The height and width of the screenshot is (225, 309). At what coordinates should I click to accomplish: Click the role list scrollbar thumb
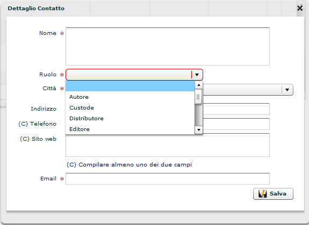tap(198, 97)
